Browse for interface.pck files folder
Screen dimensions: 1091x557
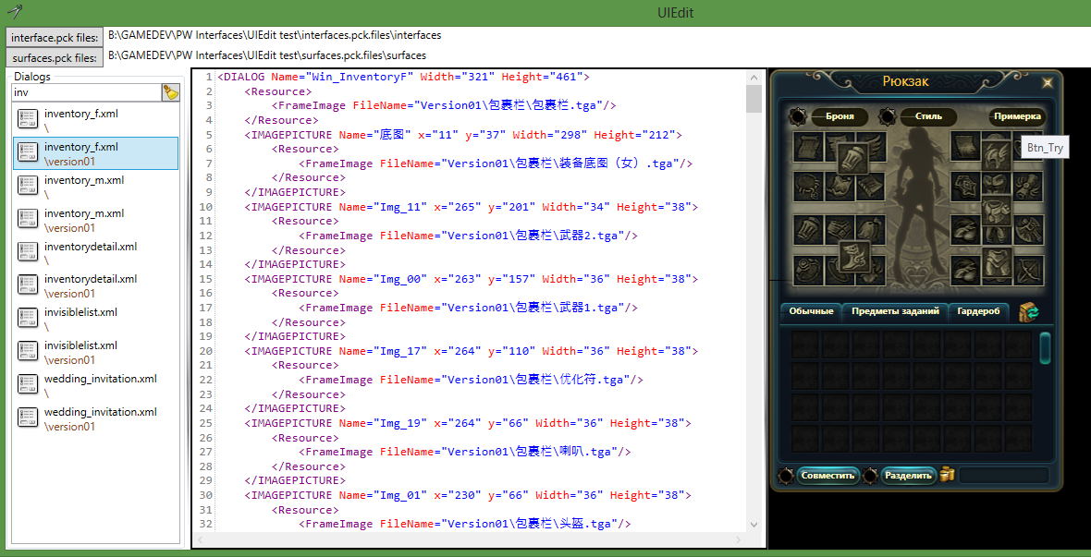(55, 36)
